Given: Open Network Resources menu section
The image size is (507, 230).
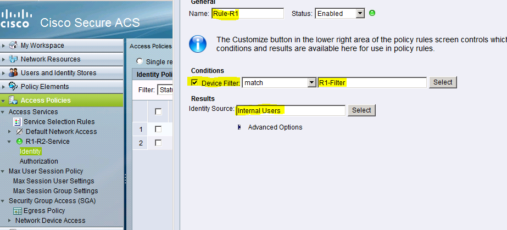Looking at the screenshot, I should tap(62, 59).
